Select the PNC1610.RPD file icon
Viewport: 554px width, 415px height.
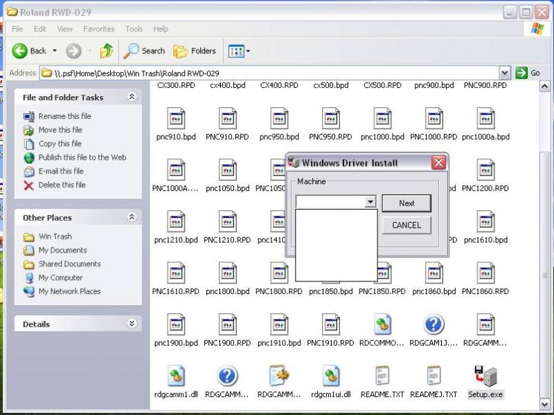click(x=176, y=273)
